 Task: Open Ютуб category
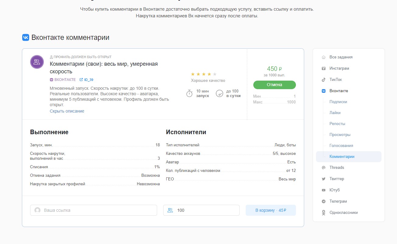[335, 190]
